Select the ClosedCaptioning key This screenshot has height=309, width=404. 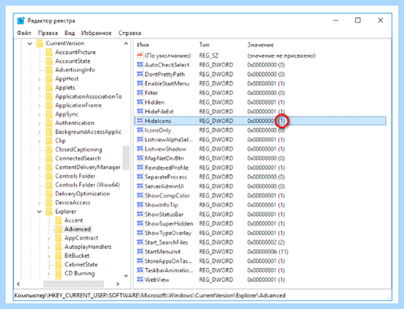point(79,149)
